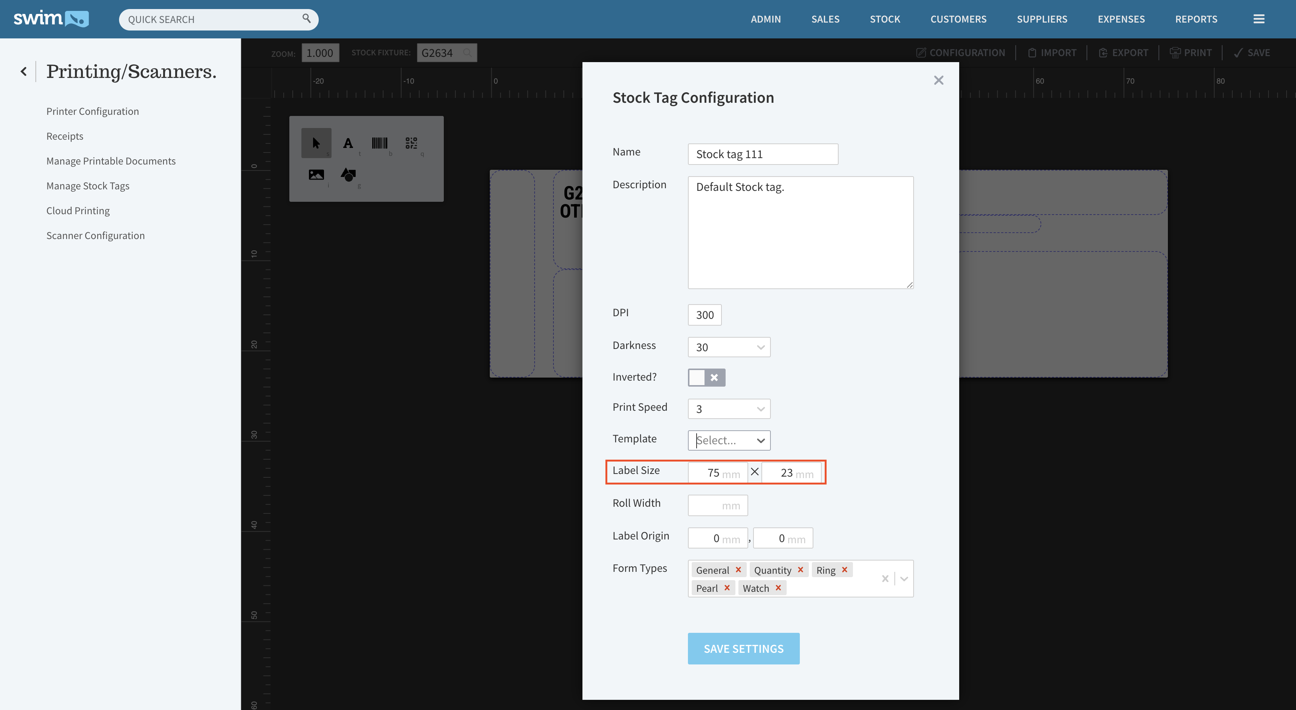1296x710 pixels.
Task: Open Scanner Configuration page
Action: pyautogui.click(x=96, y=236)
